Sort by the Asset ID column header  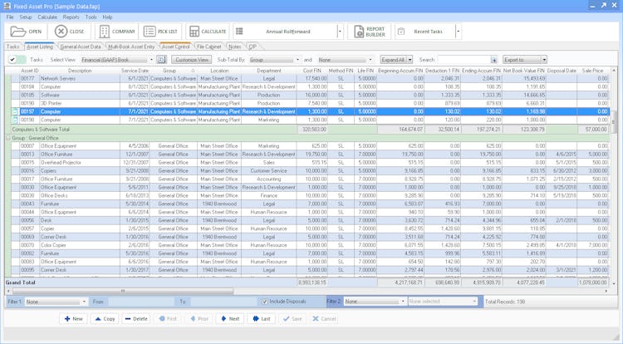pyautogui.click(x=30, y=71)
